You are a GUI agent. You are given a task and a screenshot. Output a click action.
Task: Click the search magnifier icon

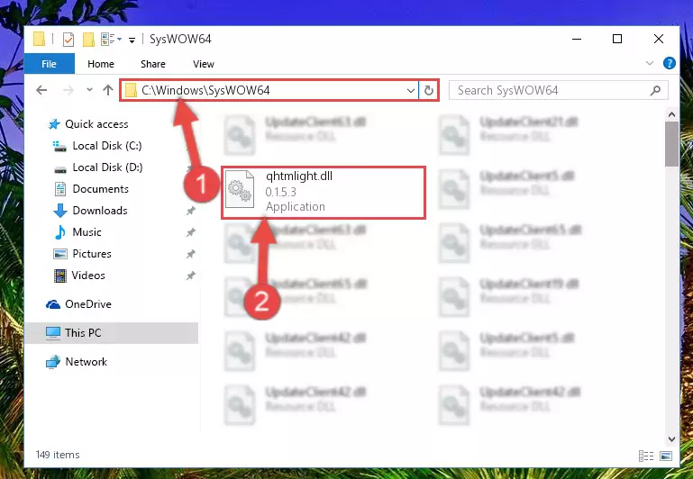click(x=655, y=91)
